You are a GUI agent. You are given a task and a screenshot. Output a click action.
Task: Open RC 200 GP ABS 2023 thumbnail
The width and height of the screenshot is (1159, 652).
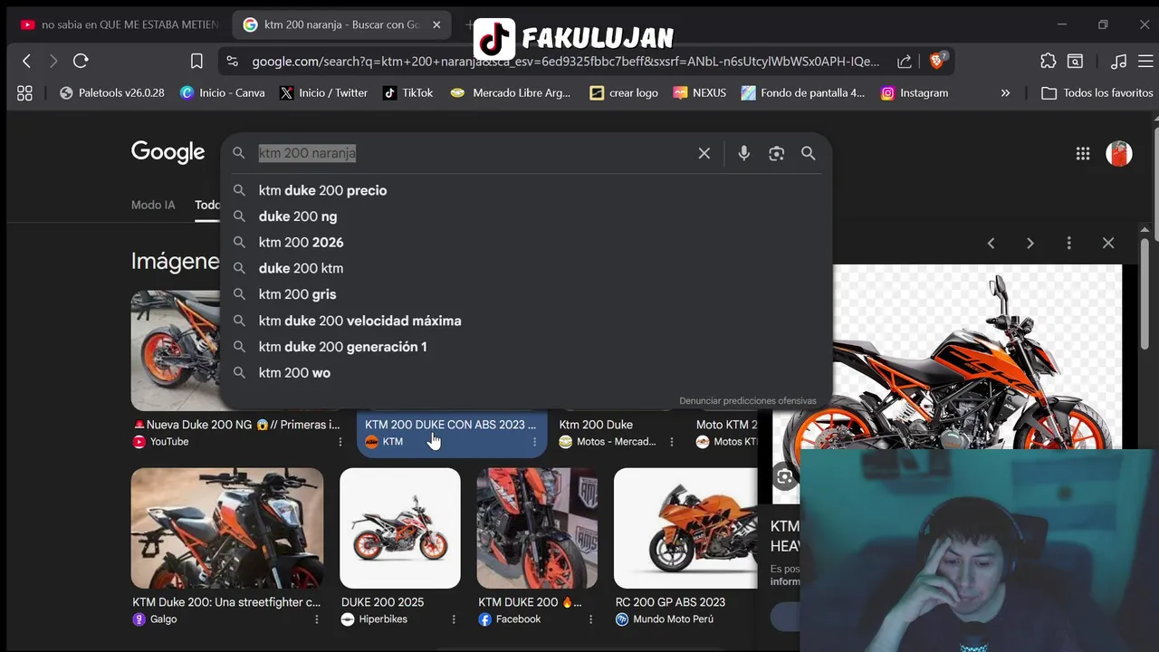point(685,528)
